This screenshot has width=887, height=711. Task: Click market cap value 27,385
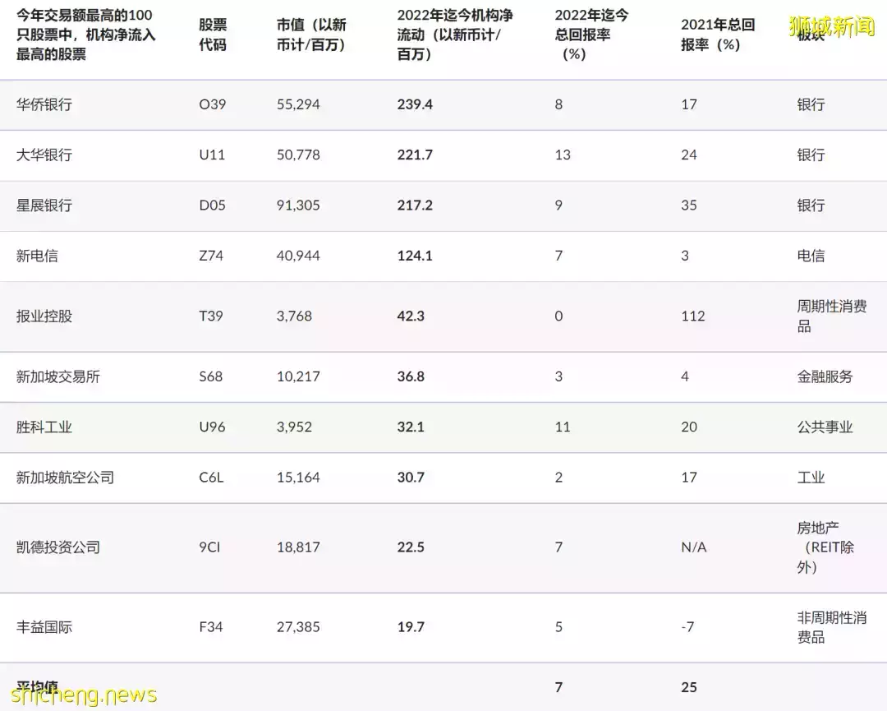pyautogui.click(x=298, y=628)
